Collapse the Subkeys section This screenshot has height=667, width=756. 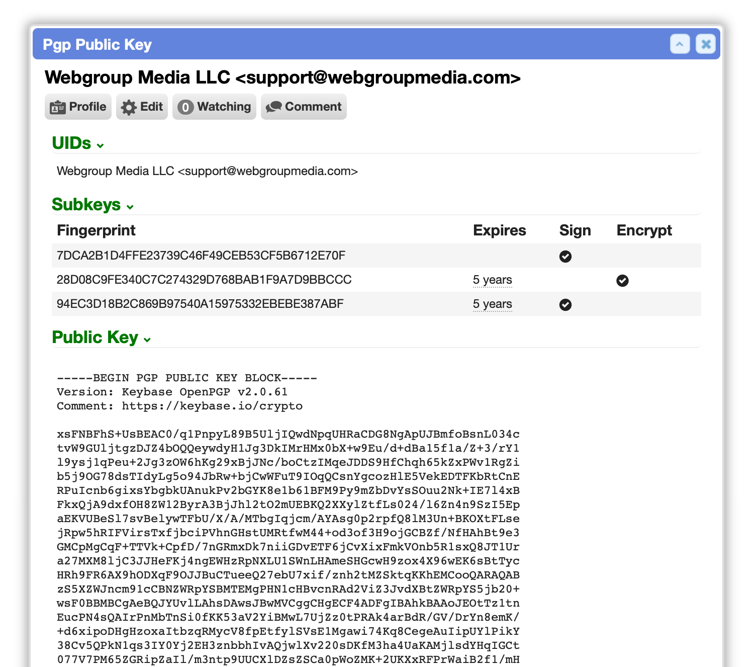(x=93, y=205)
